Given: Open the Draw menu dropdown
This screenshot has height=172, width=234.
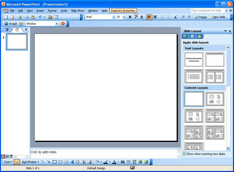Looking at the screenshot, I should point(8,162).
